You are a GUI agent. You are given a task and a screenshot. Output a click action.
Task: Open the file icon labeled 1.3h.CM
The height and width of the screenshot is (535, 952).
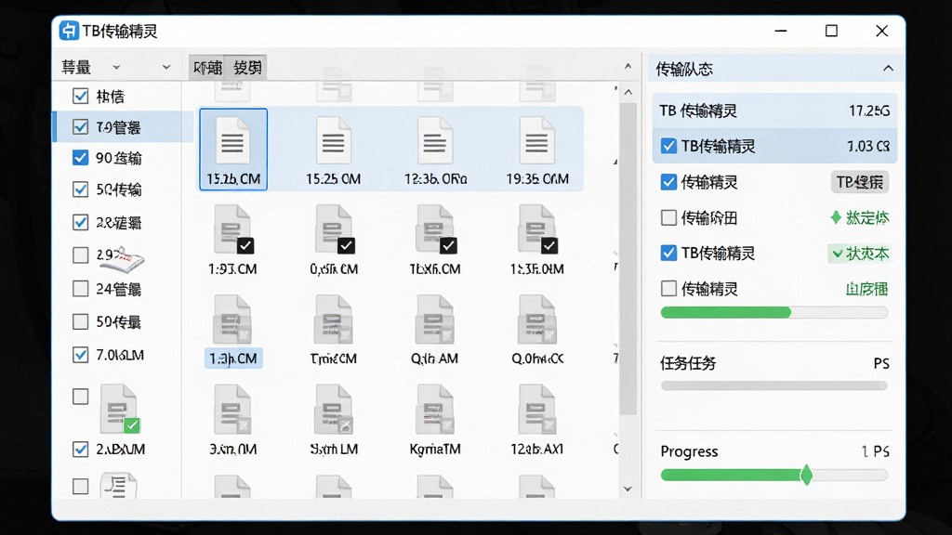tap(232, 320)
